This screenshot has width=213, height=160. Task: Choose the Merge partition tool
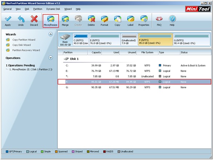pyautogui.click(x=65, y=21)
